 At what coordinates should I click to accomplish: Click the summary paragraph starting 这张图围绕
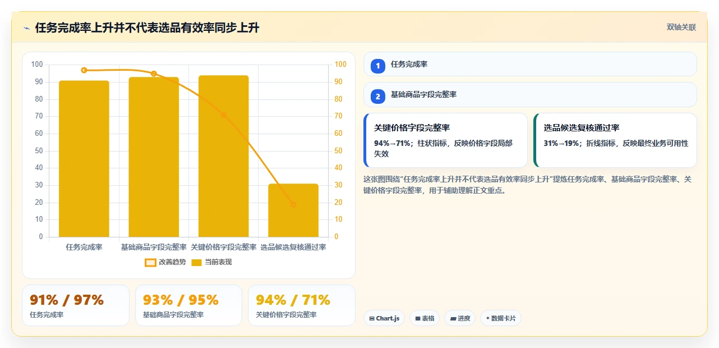point(528,185)
